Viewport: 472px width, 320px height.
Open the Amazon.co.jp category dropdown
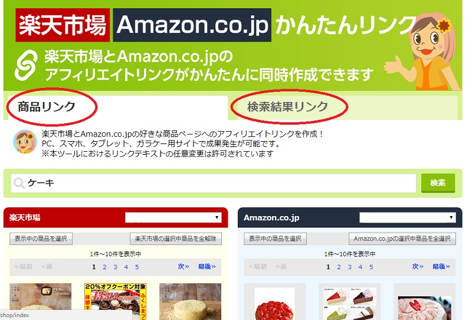(408, 217)
